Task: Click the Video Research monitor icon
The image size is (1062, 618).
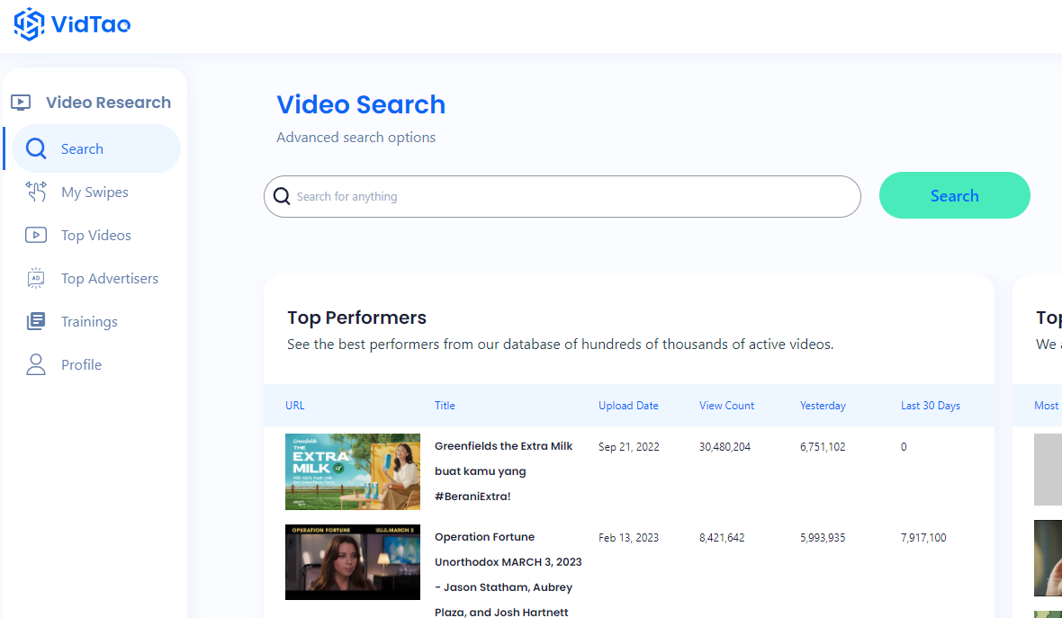Action: coord(21,103)
